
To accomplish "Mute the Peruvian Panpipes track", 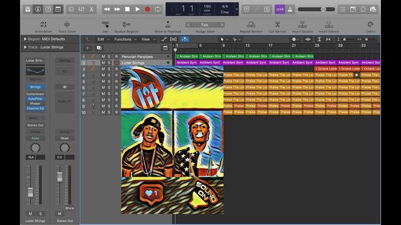I will [103, 57].
